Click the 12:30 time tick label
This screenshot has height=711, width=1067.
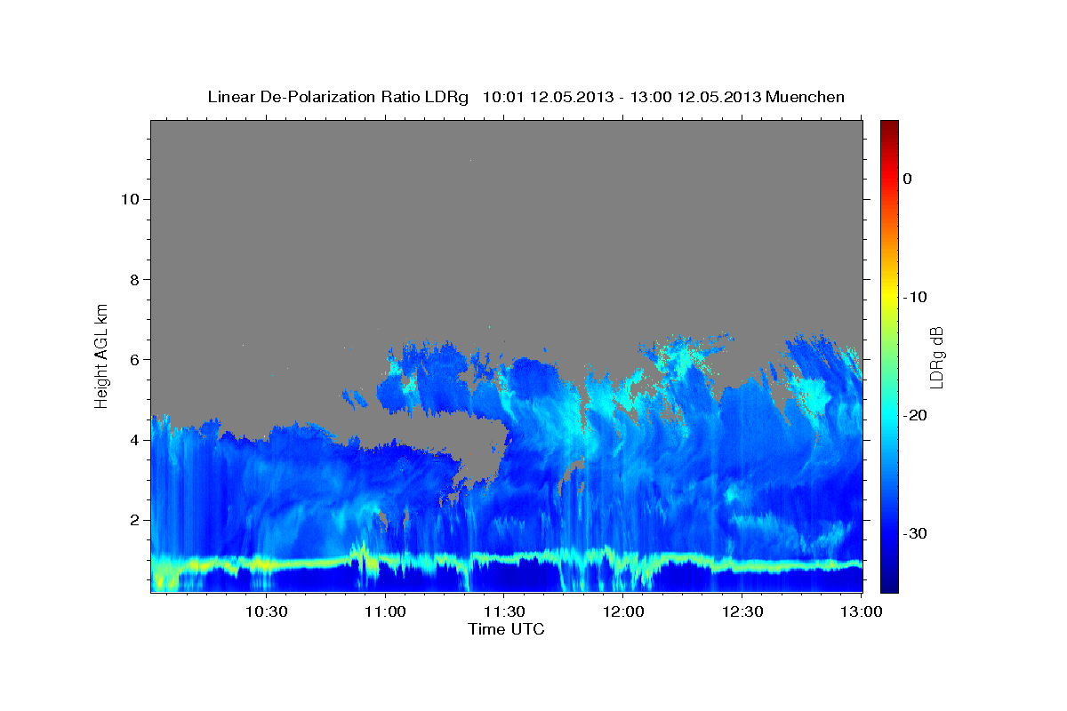[x=742, y=612]
